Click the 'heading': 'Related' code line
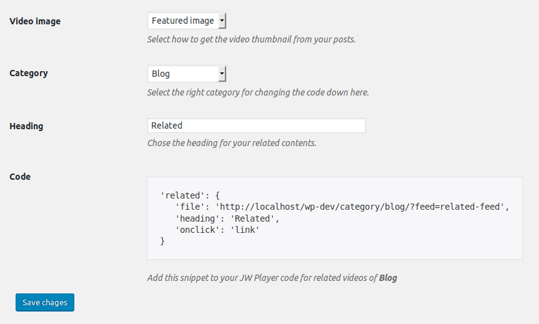The width and height of the screenshot is (539, 324). [227, 218]
